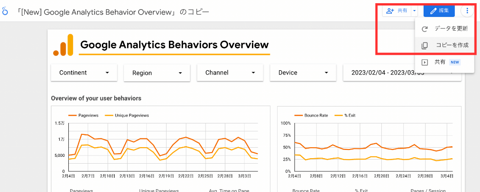
Task: Click the 編集 edit button
Action: (439, 11)
